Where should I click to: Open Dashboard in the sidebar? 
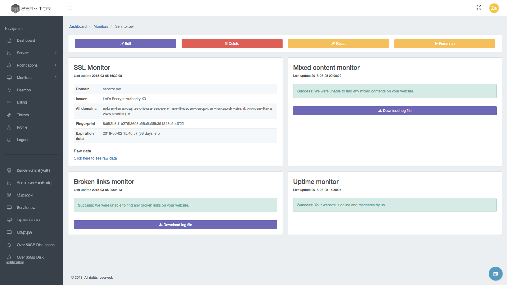point(26,40)
